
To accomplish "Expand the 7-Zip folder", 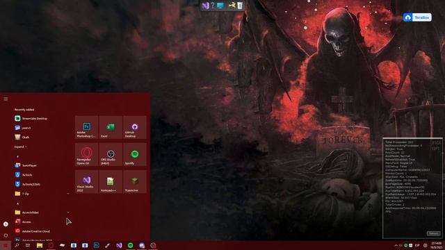I will pyautogui.click(x=42, y=194).
